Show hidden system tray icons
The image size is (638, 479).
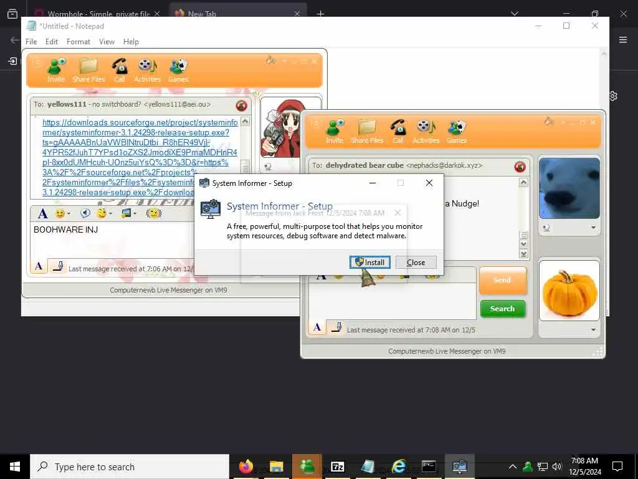pos(513,467)
